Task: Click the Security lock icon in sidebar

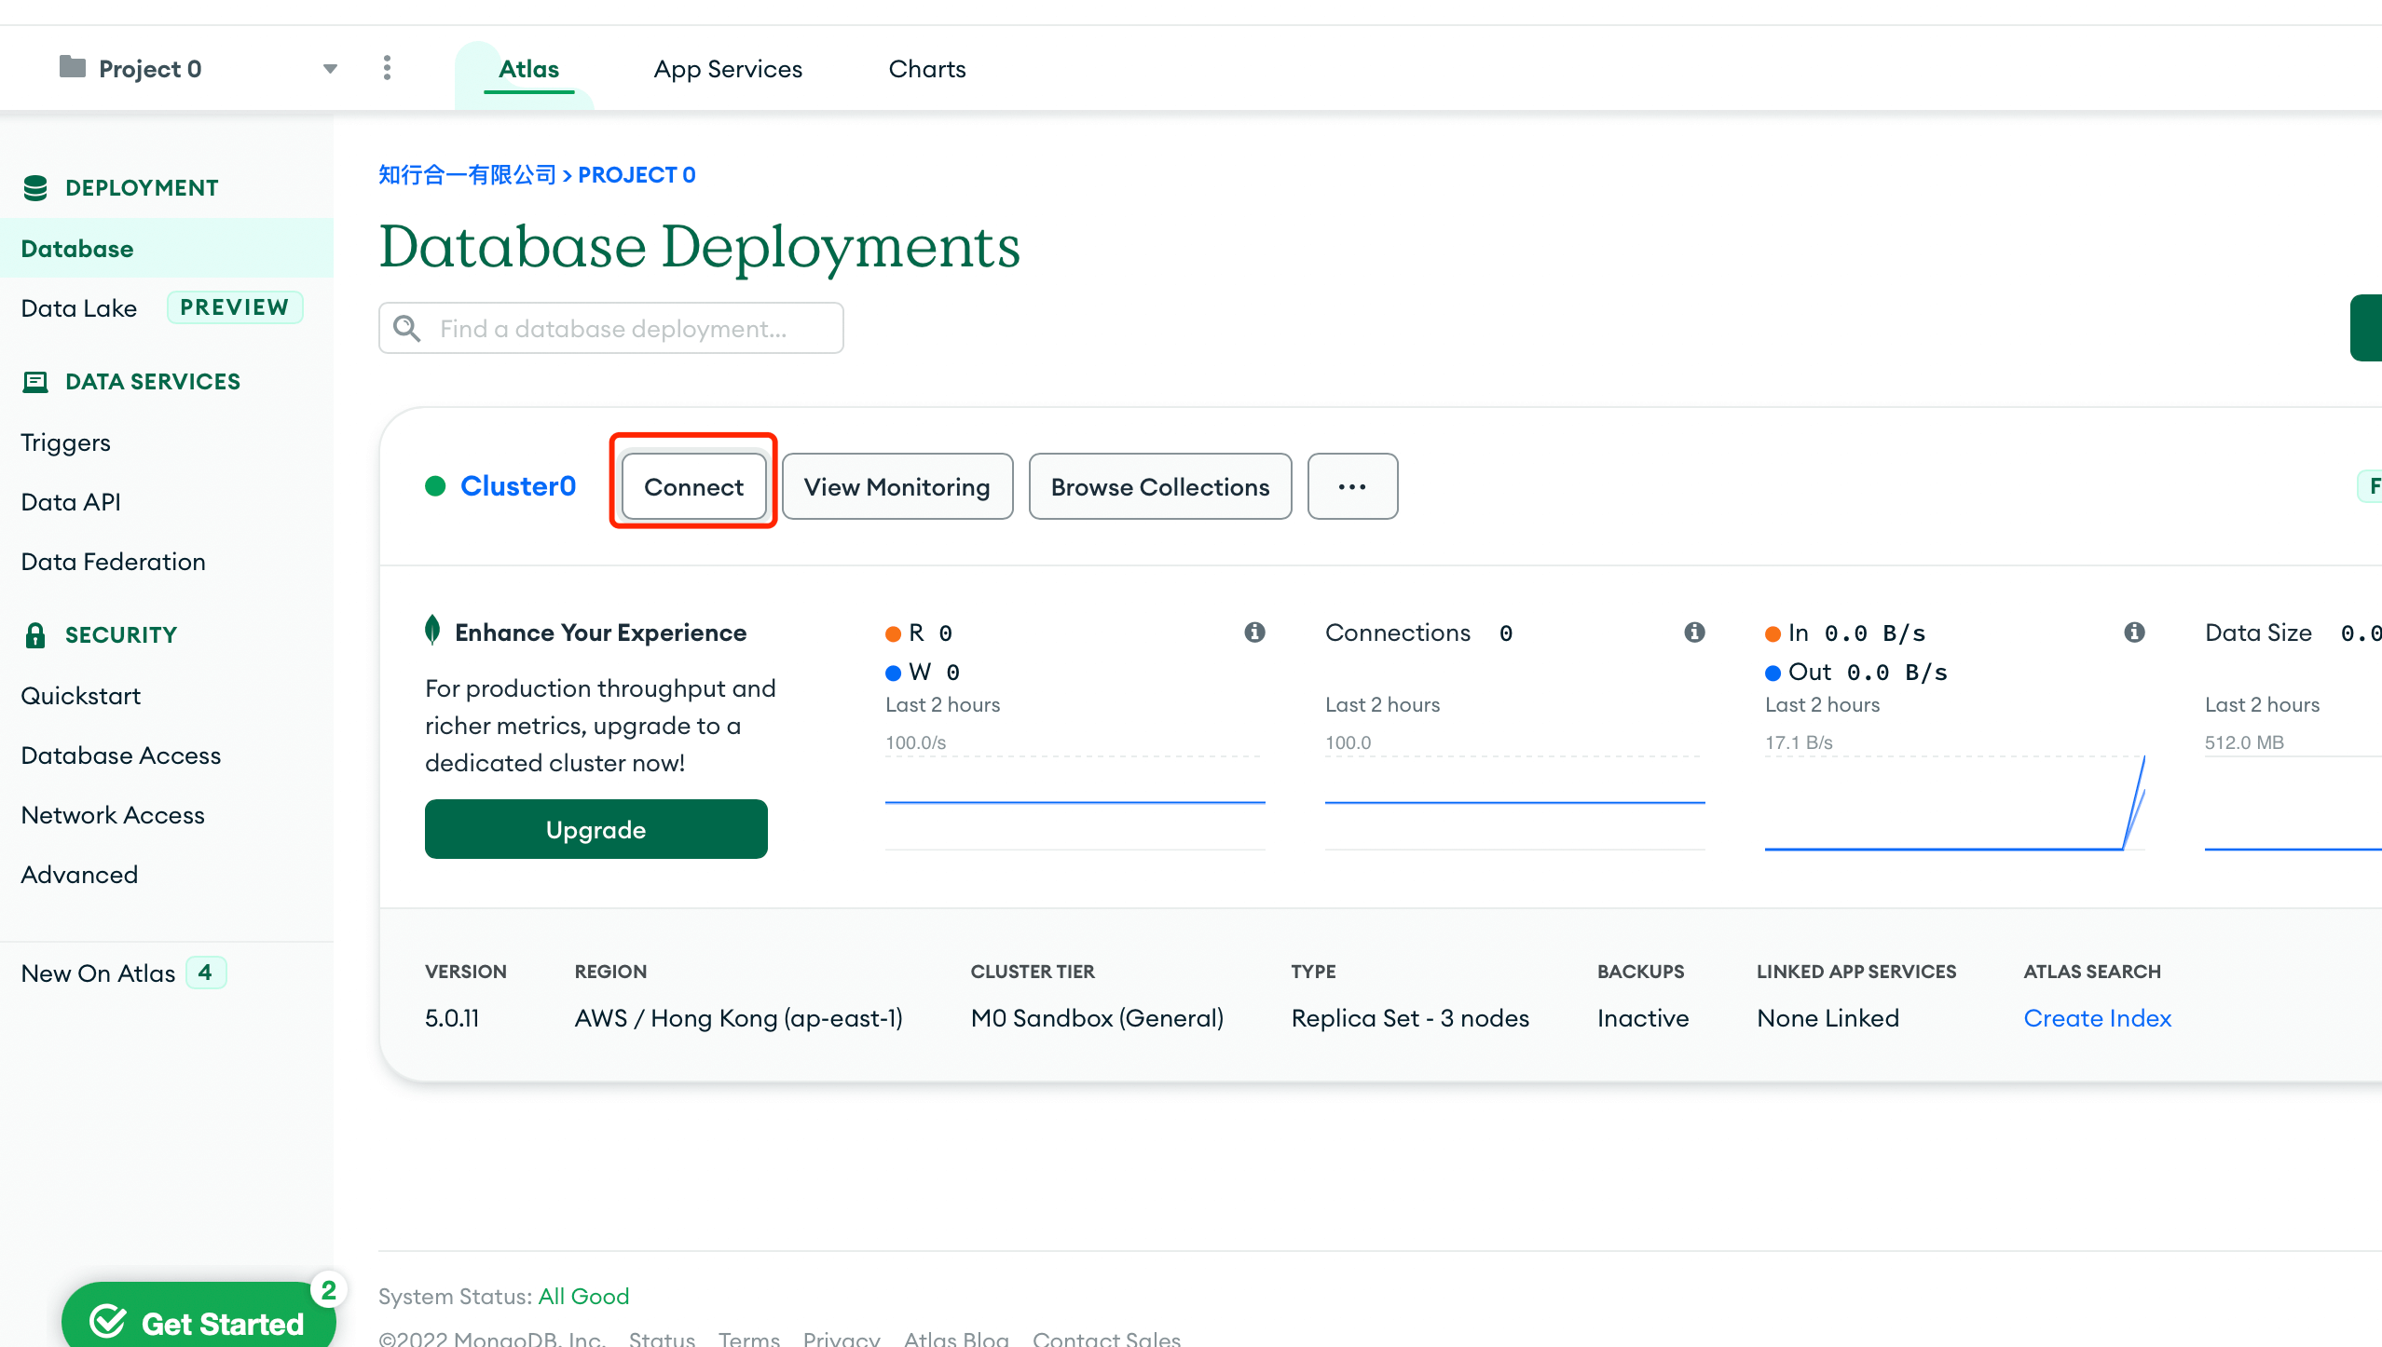Action: coord(35,635)
